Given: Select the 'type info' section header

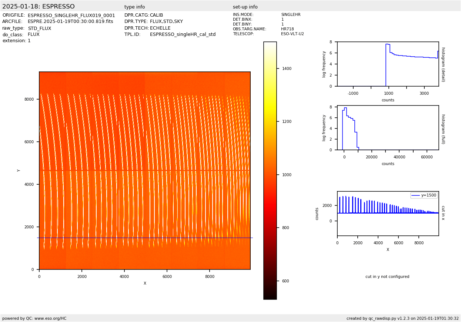Looking at the screenshot, I should pyautogui.click(x=134, y=7).
